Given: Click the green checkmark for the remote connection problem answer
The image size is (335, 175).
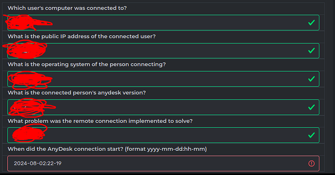Looking at the screenshot, I should coord(312,135).
